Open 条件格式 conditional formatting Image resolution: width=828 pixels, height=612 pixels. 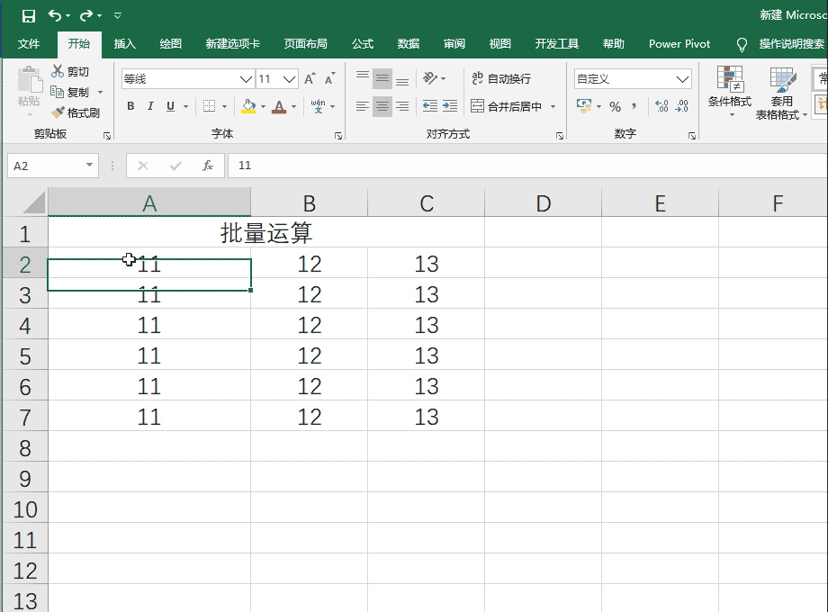tap(730, 92)
